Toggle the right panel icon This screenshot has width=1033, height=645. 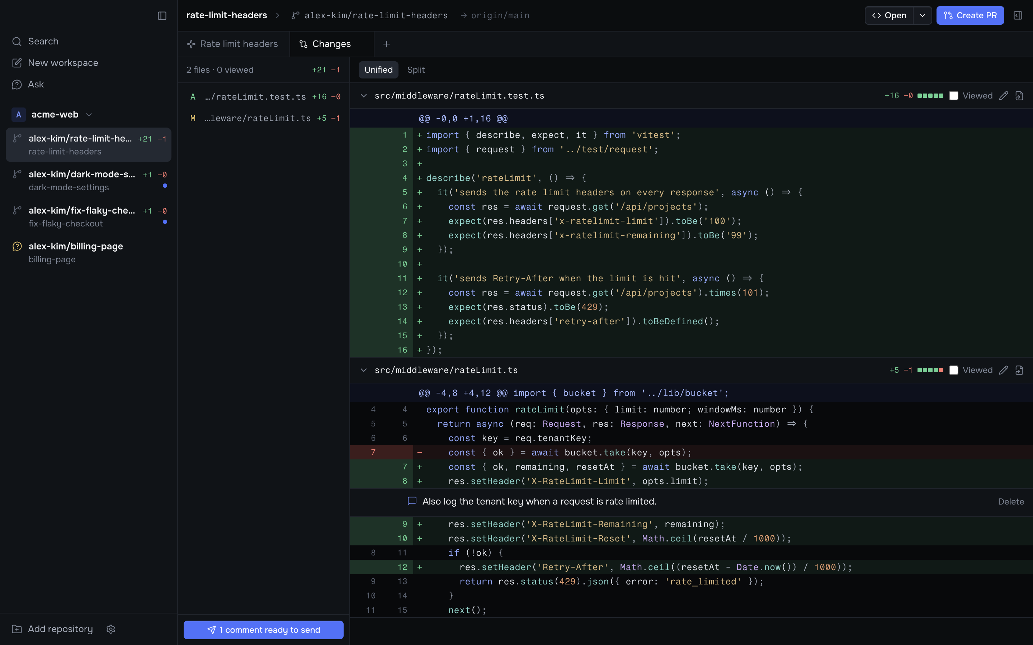(x=1018, y=15)
